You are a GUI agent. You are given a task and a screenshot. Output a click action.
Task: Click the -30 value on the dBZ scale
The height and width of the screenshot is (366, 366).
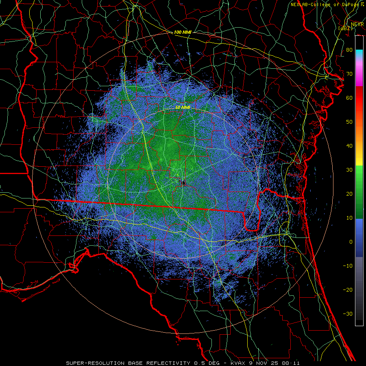coord(348,314)
